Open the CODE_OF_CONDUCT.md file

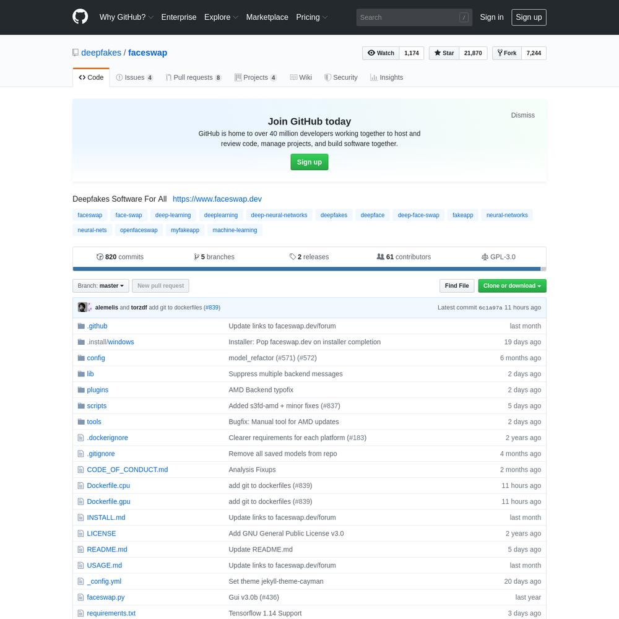(x=127, y=469)
